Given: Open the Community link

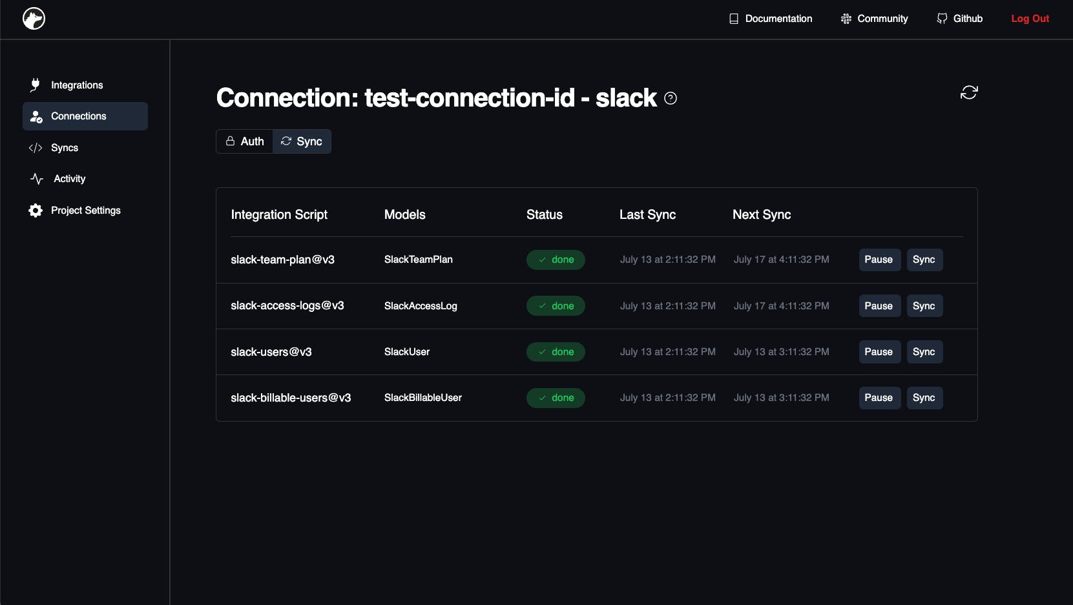Looking at the screenshot, I should tap(874, 19).
